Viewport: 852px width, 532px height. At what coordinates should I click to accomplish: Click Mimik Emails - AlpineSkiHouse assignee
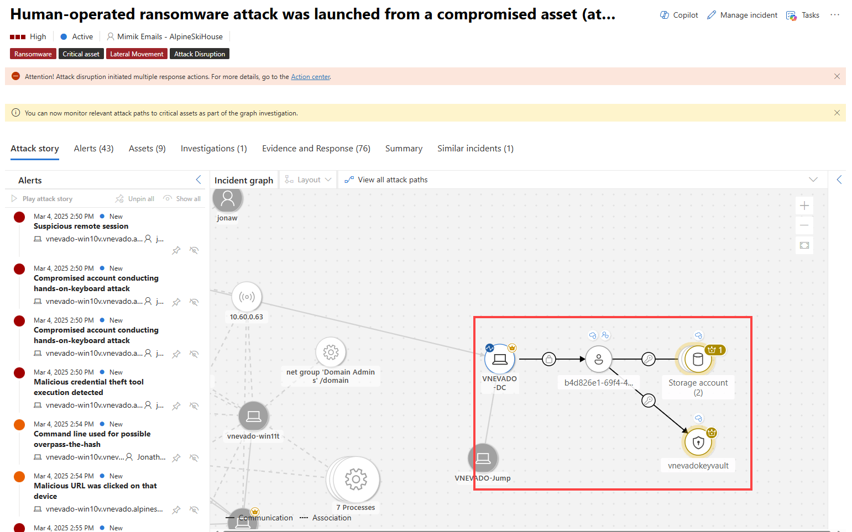pyautogui.click(x=165, y=36)
